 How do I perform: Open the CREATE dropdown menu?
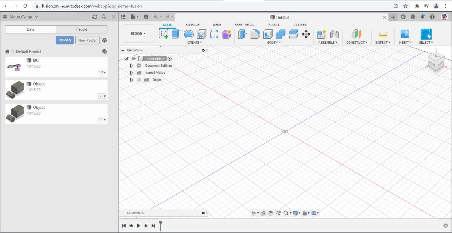(195, 43)
